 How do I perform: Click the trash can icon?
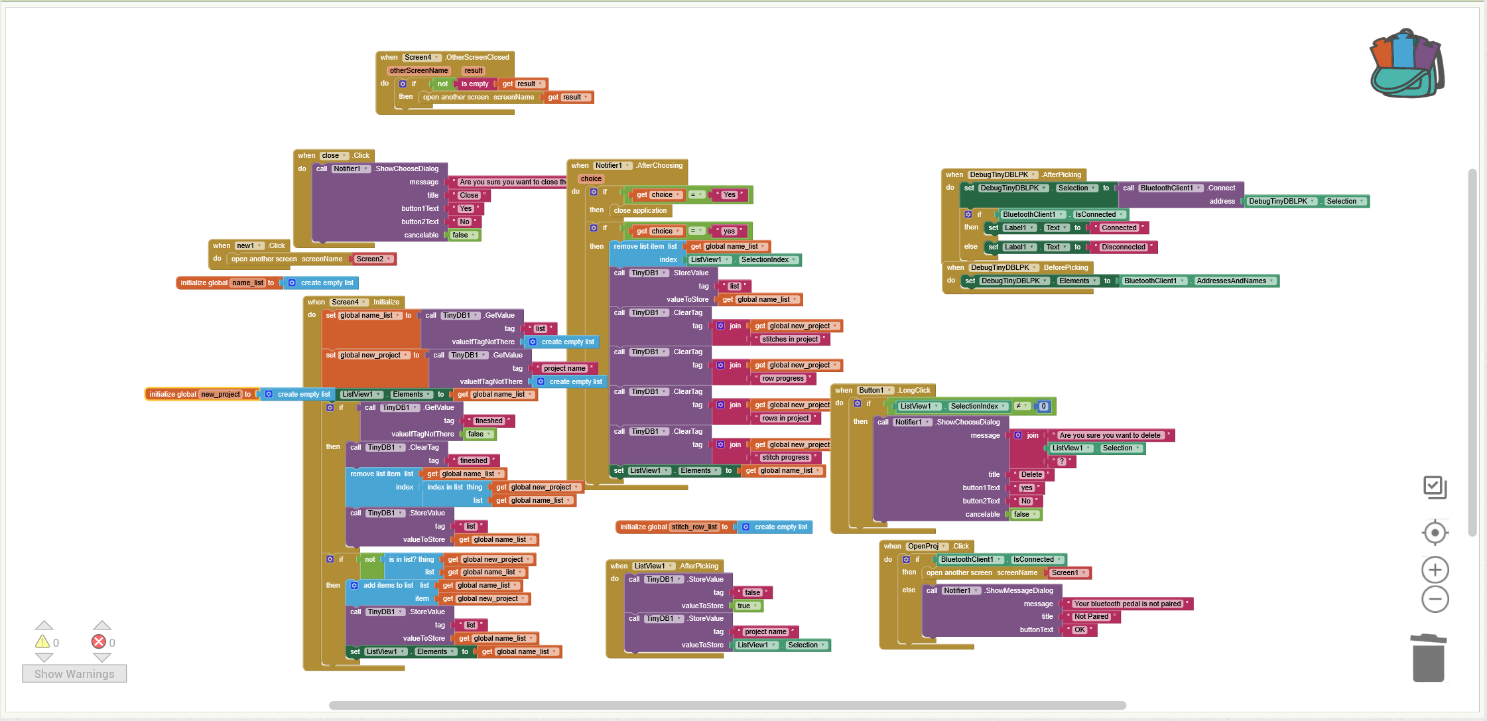[1428, 658]
